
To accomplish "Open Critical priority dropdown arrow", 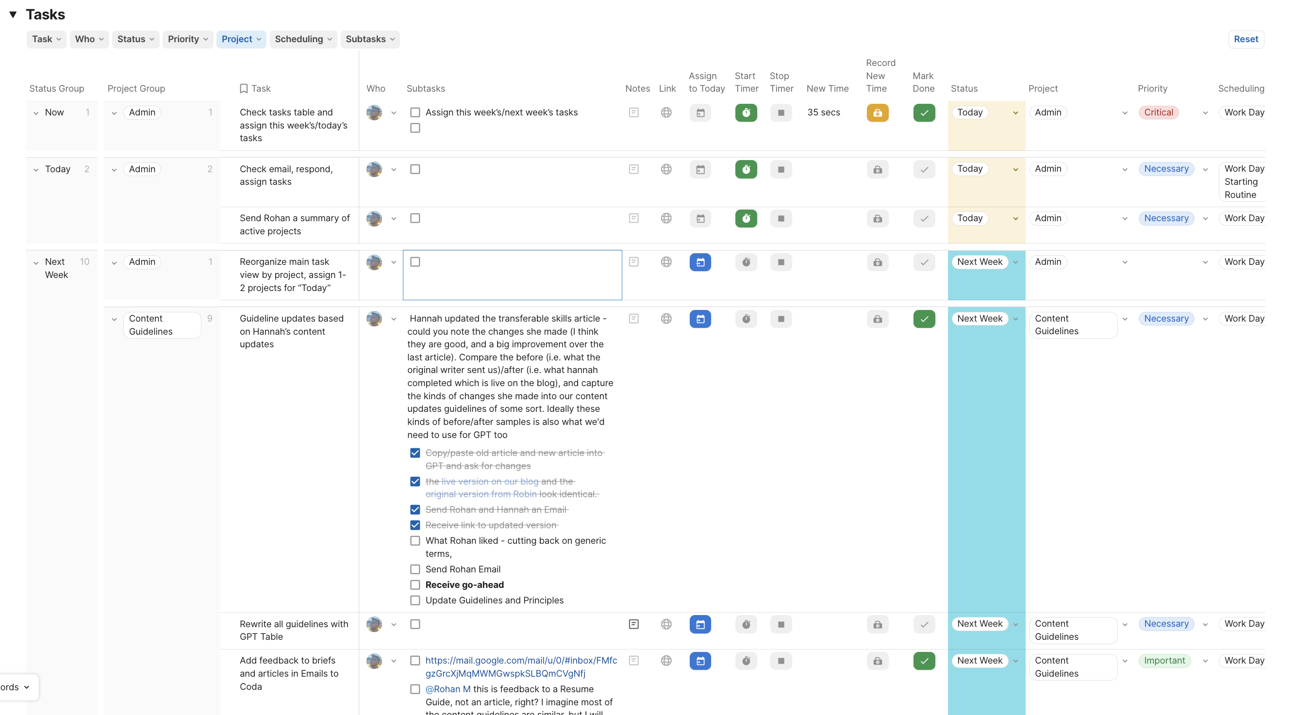I will pos(1205,113).
